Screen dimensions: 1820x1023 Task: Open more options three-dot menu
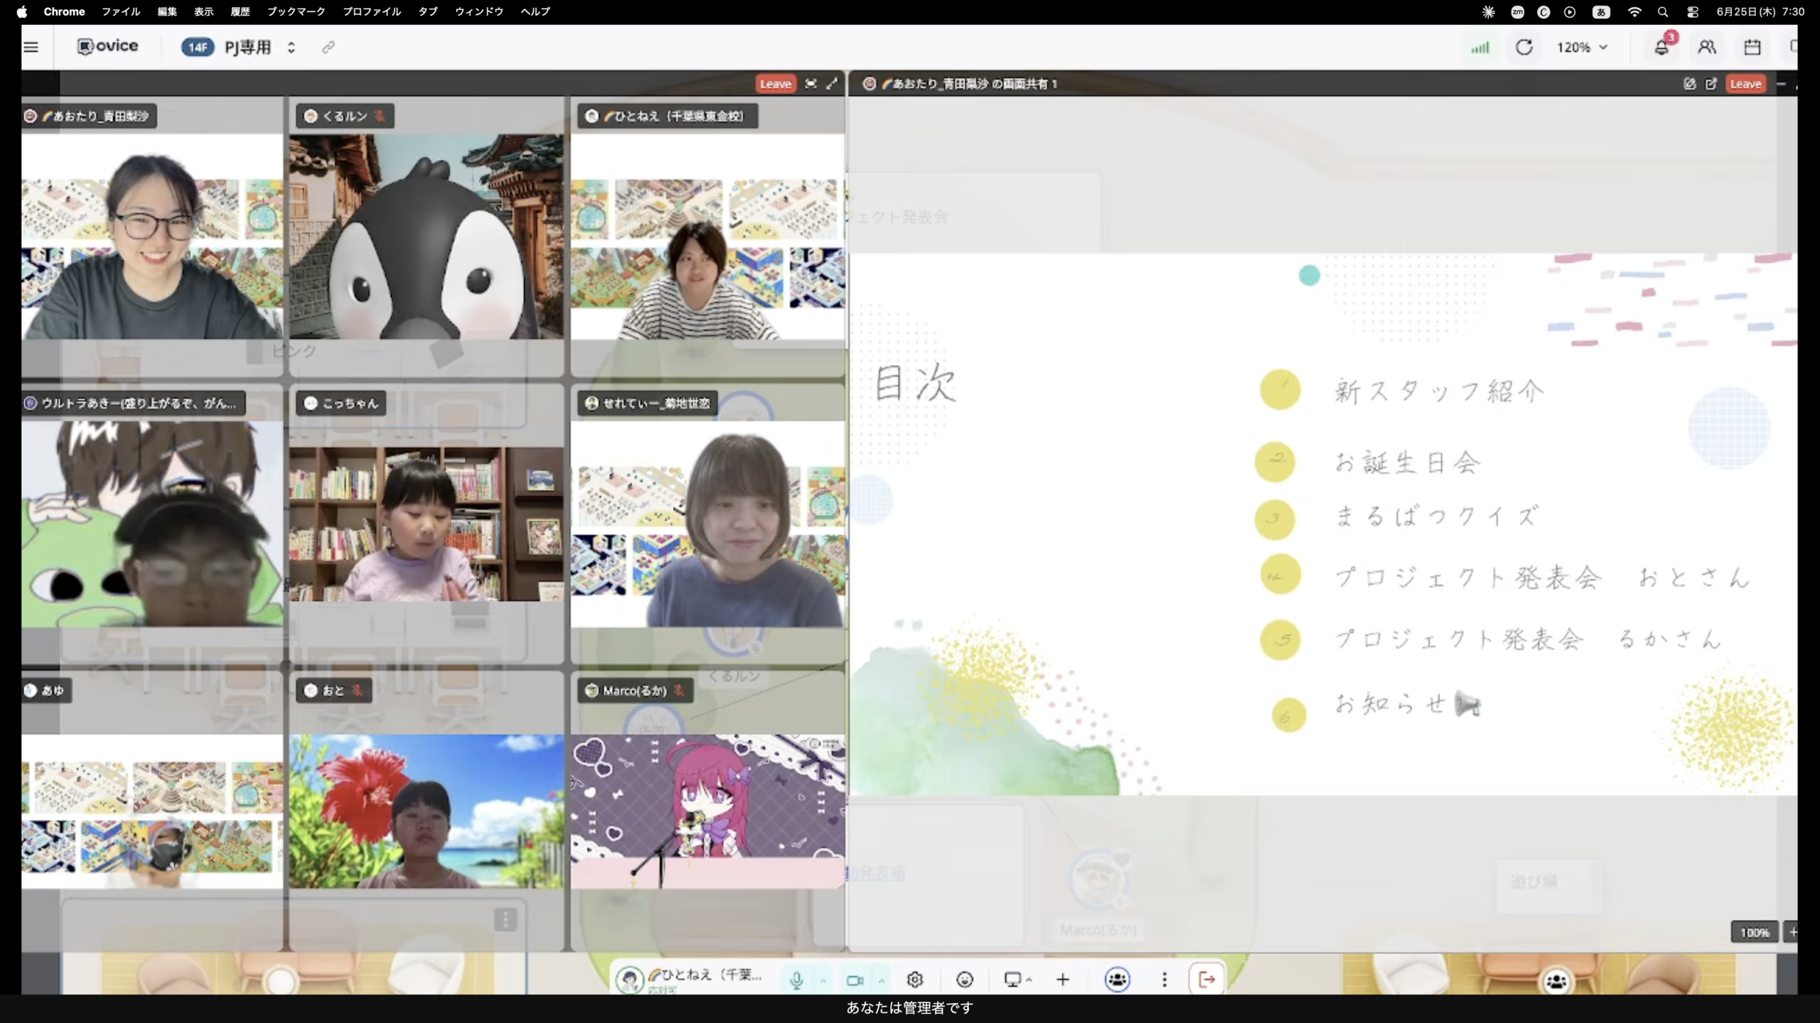pos(1165,980)
